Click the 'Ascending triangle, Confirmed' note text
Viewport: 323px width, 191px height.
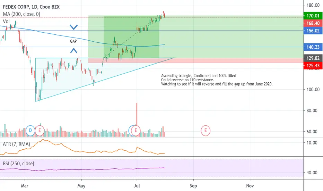[x=199, y=76]
